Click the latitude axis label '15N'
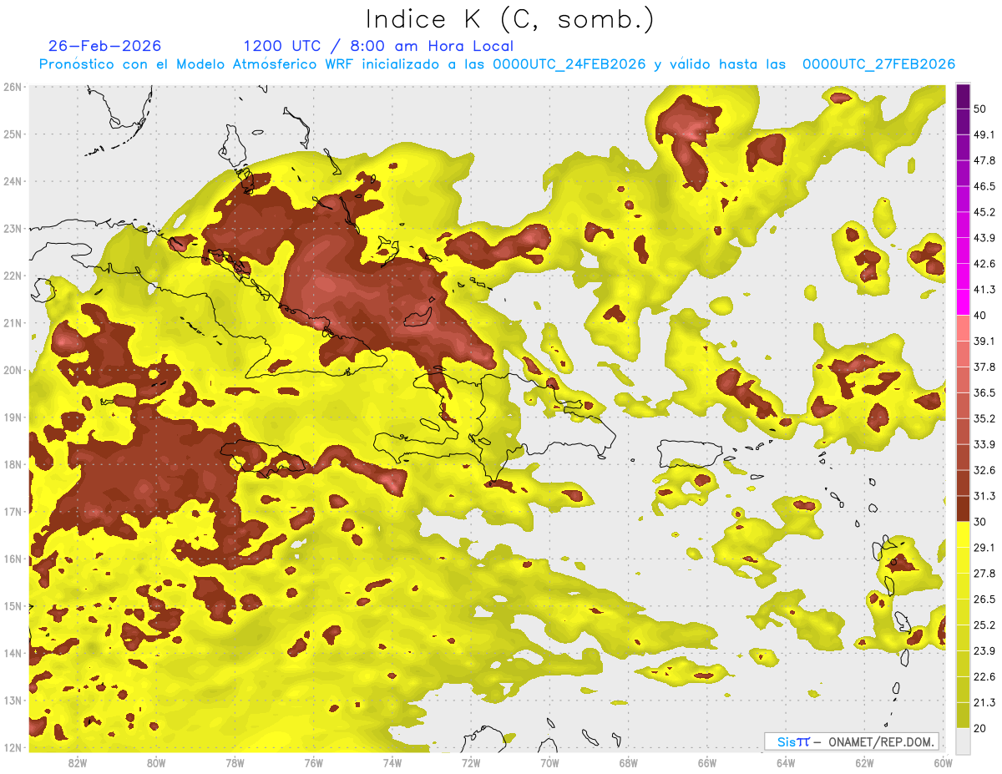 [x=13, y=606]
